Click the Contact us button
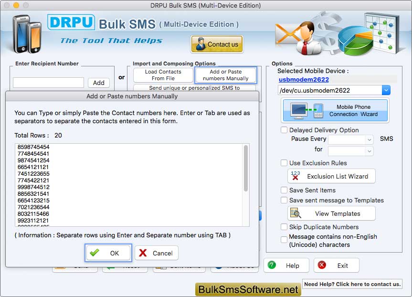Screen dimensions: 412x297 [217, 44]
